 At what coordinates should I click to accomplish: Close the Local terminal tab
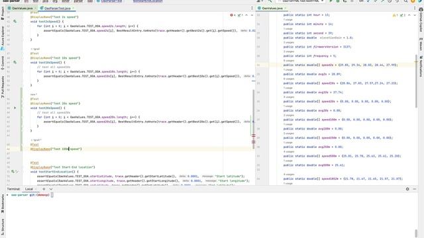tap(36, 189)
